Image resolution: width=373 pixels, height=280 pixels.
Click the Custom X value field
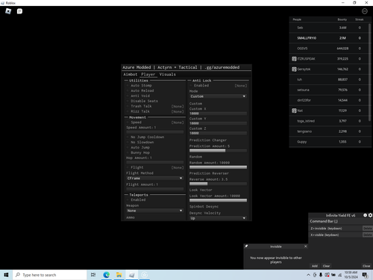218,113
